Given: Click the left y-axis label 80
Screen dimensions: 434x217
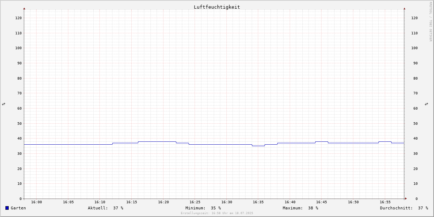Looking at the screenshot, I should coord(20,78).
